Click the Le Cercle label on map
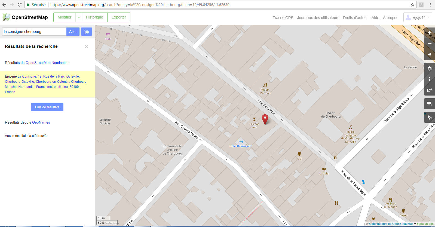This screenshot has height=227, width=435. [411, 67]
